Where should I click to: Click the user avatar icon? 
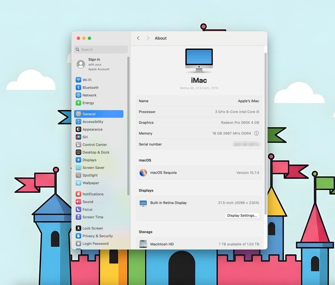pyautogui.click(x=81, y=64)
